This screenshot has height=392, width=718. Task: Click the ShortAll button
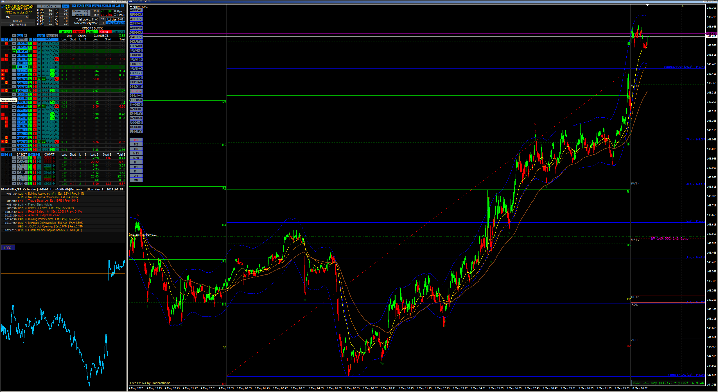click(x=79, y=32)
